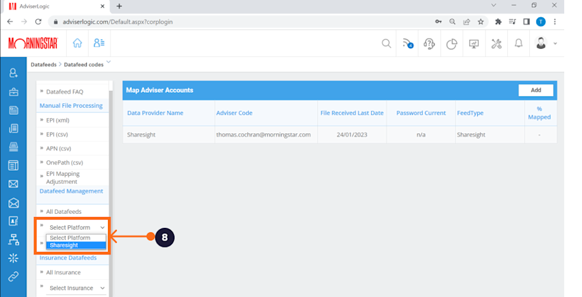Image resolution: width=582 pixels, height=297 pixels.
Task: Sort by File Received Last Date column
Action: 352,113
